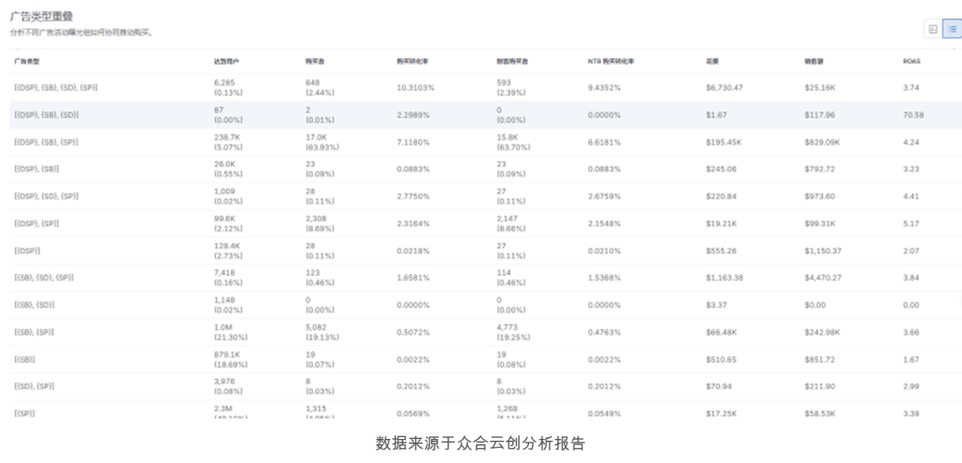Click spend value $555.26

click(721, 250)
